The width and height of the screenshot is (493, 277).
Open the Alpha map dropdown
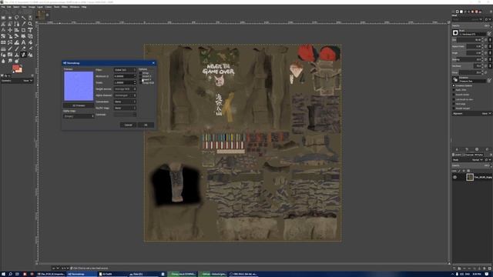79,116
